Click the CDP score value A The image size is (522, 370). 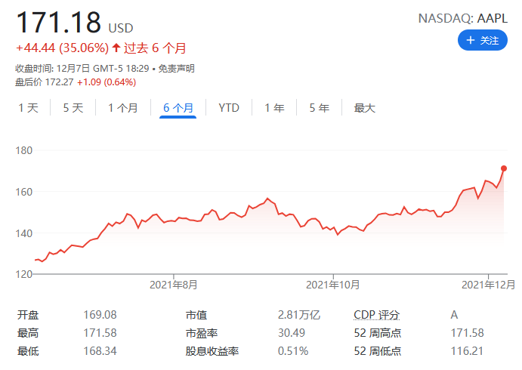(x=455, y=315)
